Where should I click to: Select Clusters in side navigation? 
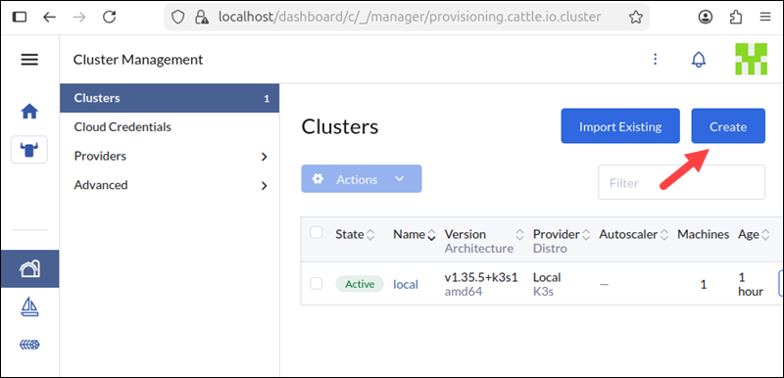click(x=170, y=98)
